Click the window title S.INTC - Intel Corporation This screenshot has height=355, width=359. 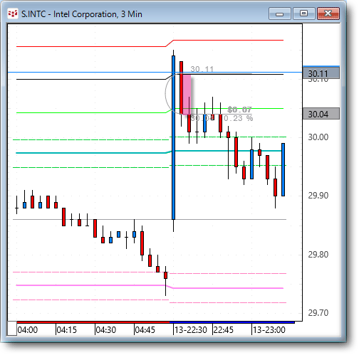coord(82,14)
